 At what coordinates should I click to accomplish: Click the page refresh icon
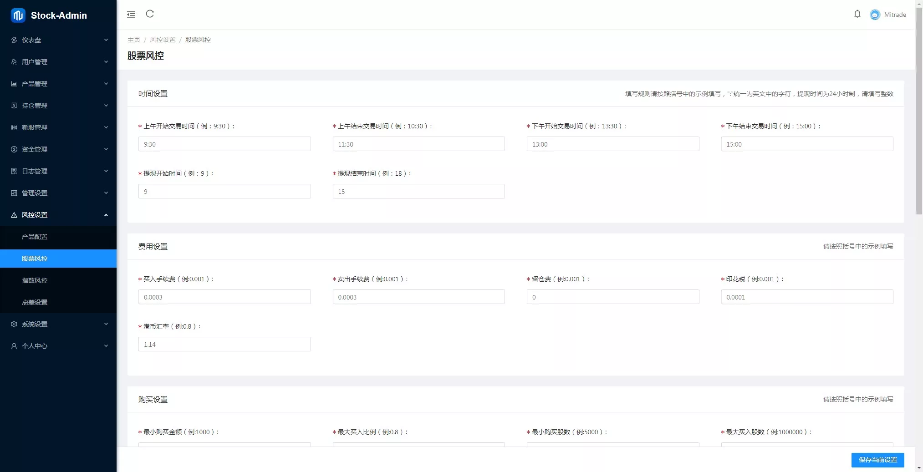pos(150,14)
